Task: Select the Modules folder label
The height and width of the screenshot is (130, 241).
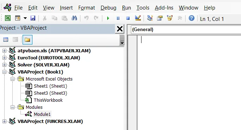Action: pyautogui.click(x=34, y=107)
